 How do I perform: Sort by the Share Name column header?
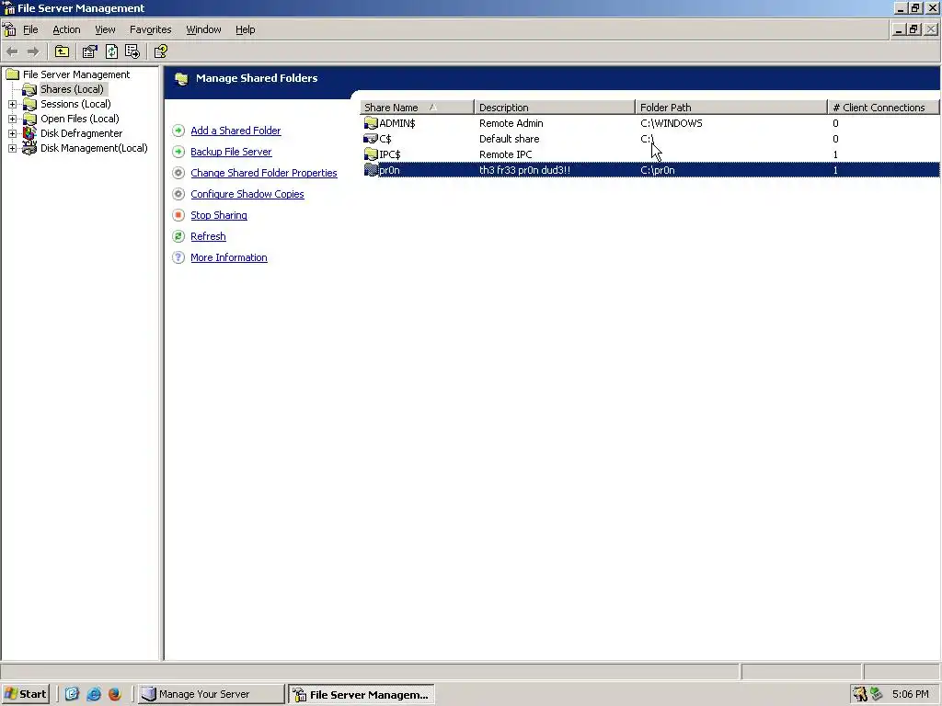[x=417, y=108]
